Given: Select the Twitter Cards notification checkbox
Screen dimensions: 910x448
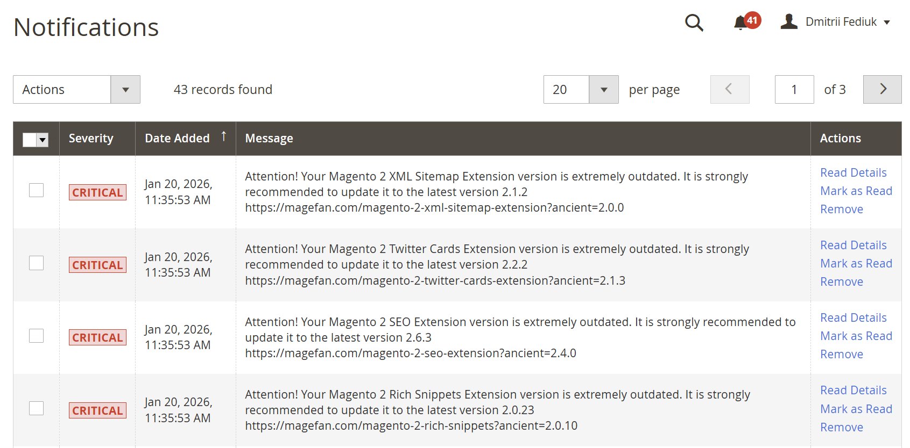Looking at the screenshot, I should click(36, 263).
